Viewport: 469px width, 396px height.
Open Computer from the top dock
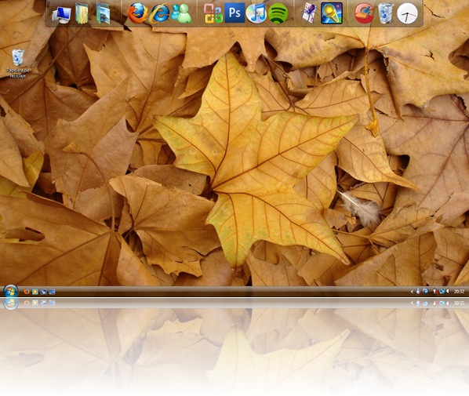click(x=61, y=14)
